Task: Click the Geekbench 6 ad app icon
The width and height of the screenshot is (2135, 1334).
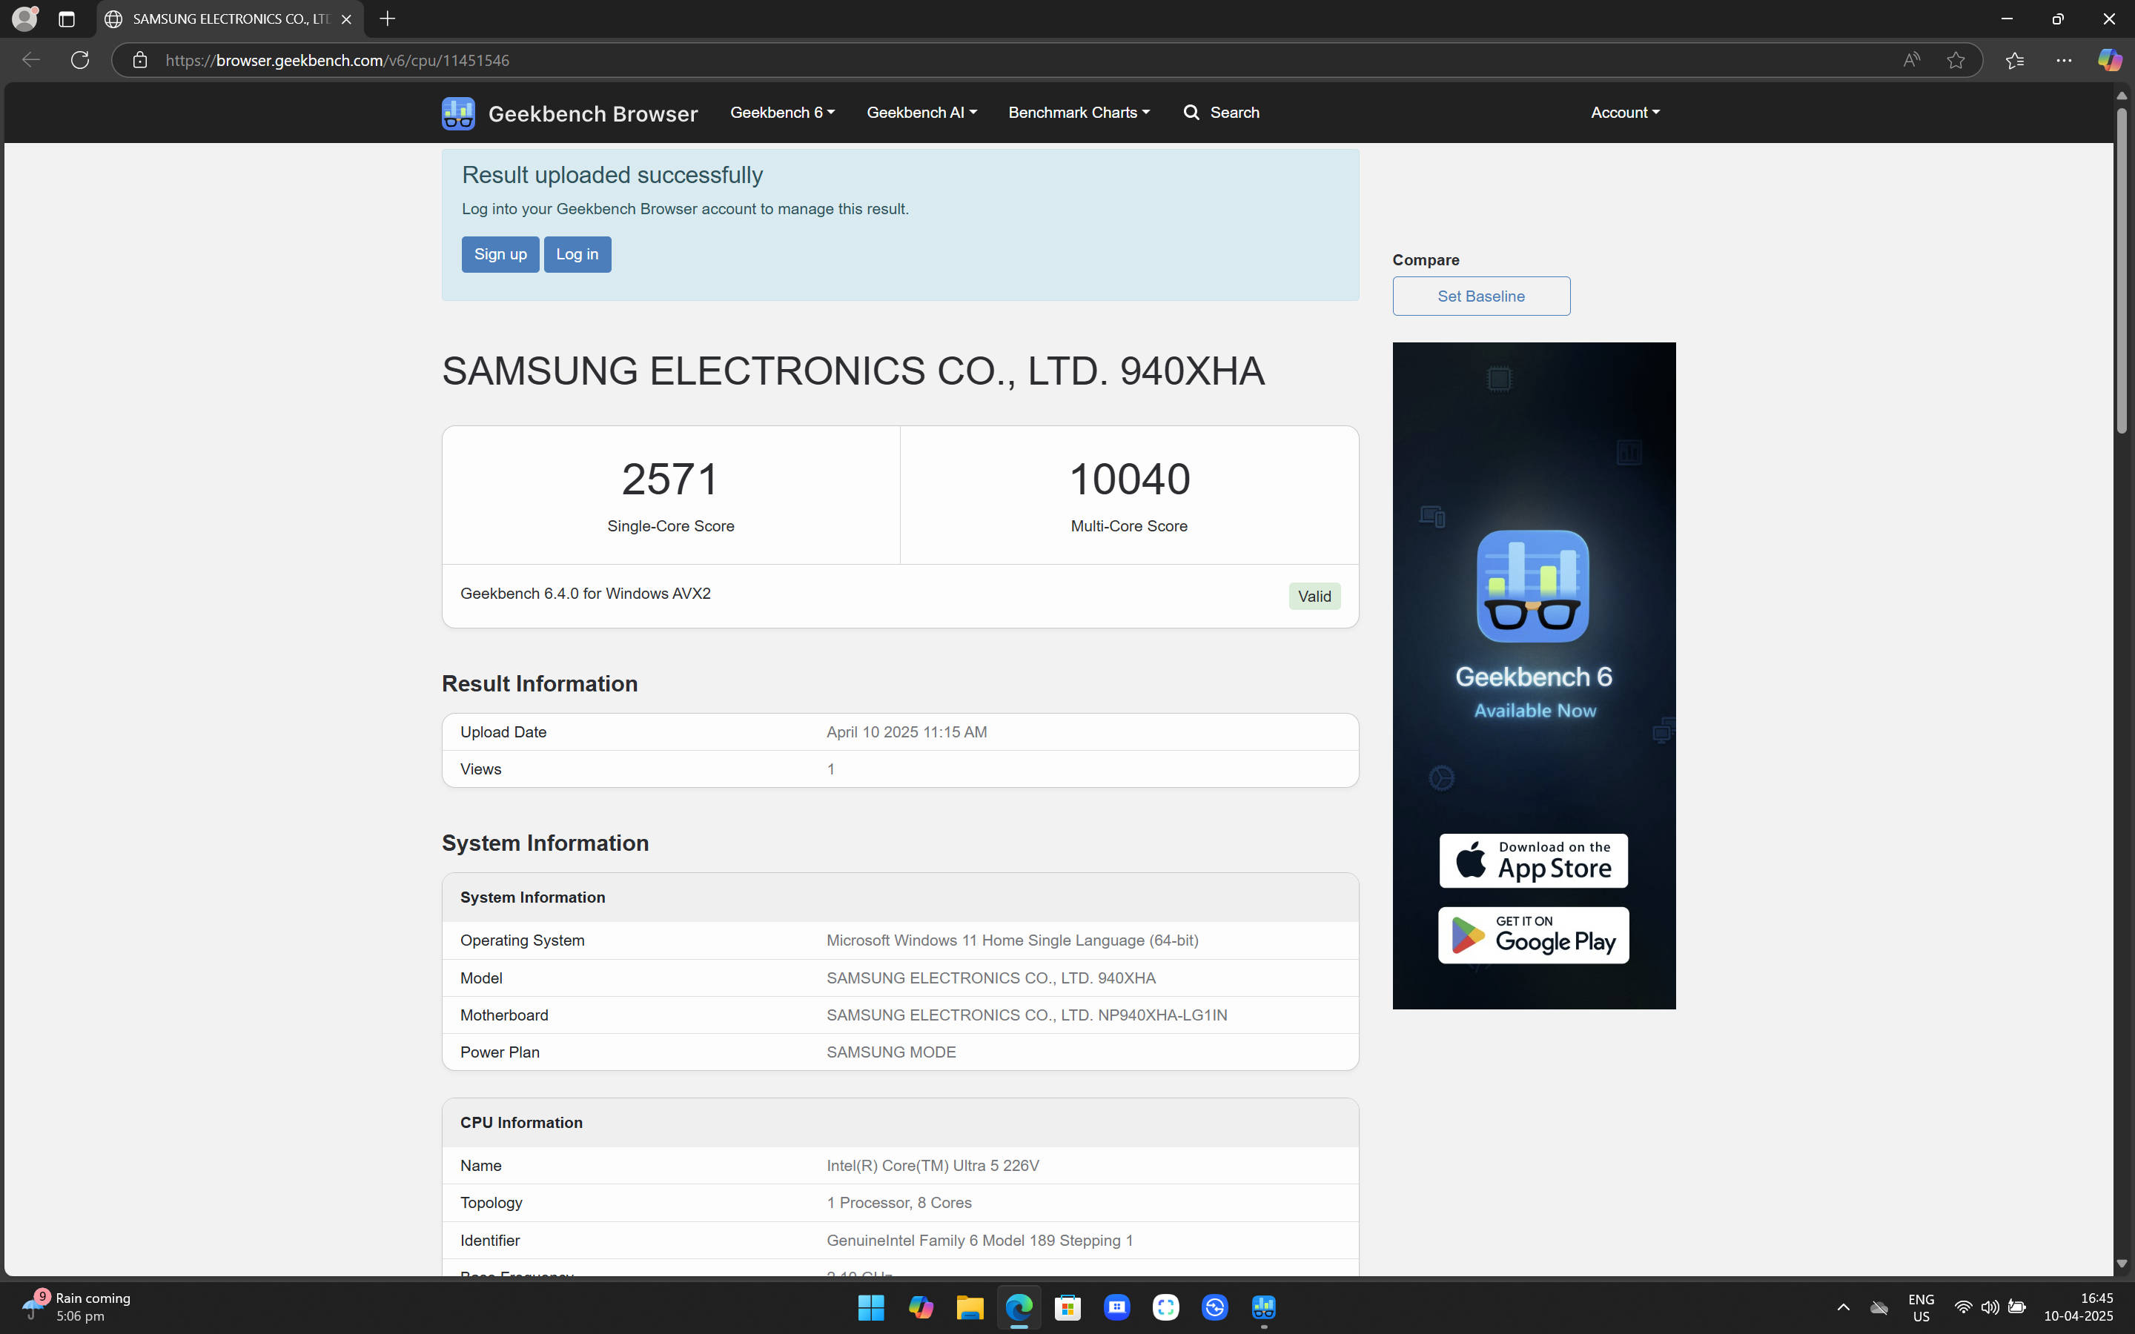Action: [x=1532, y=585]
